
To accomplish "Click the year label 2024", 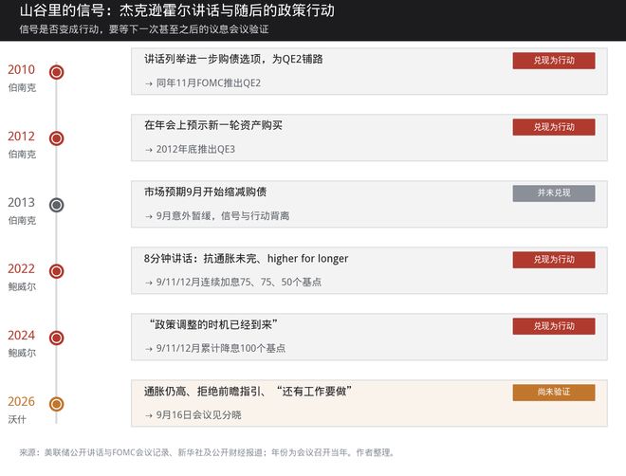I will tap(21, 335).
